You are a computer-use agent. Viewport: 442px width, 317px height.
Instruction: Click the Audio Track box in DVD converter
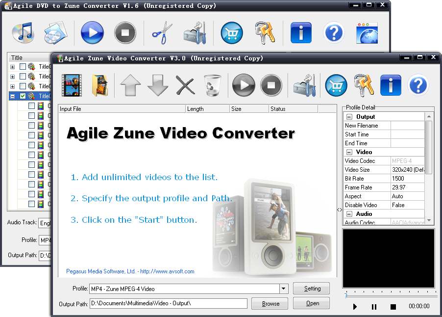(x=45, y=223)
